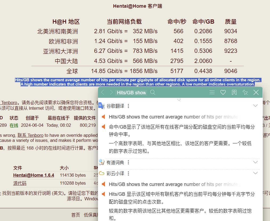Screen dimensions: 270x221
Task: Click the 110288 bytes file size
Action: (73, 183)
